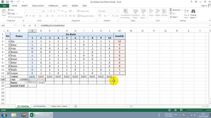
Task: Select column C header
Action: (x=32, y=31)
